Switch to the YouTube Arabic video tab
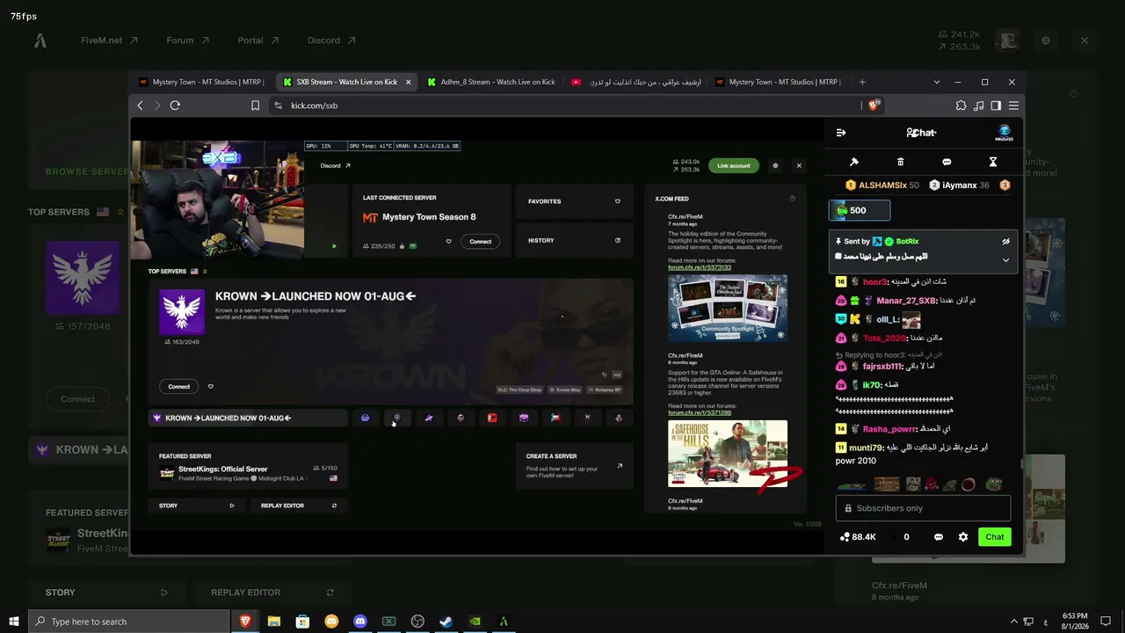This screenshot has width=1125, height=633. [635, 82]
